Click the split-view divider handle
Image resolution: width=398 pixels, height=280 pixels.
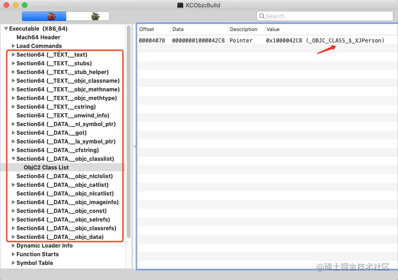point(134,147)
